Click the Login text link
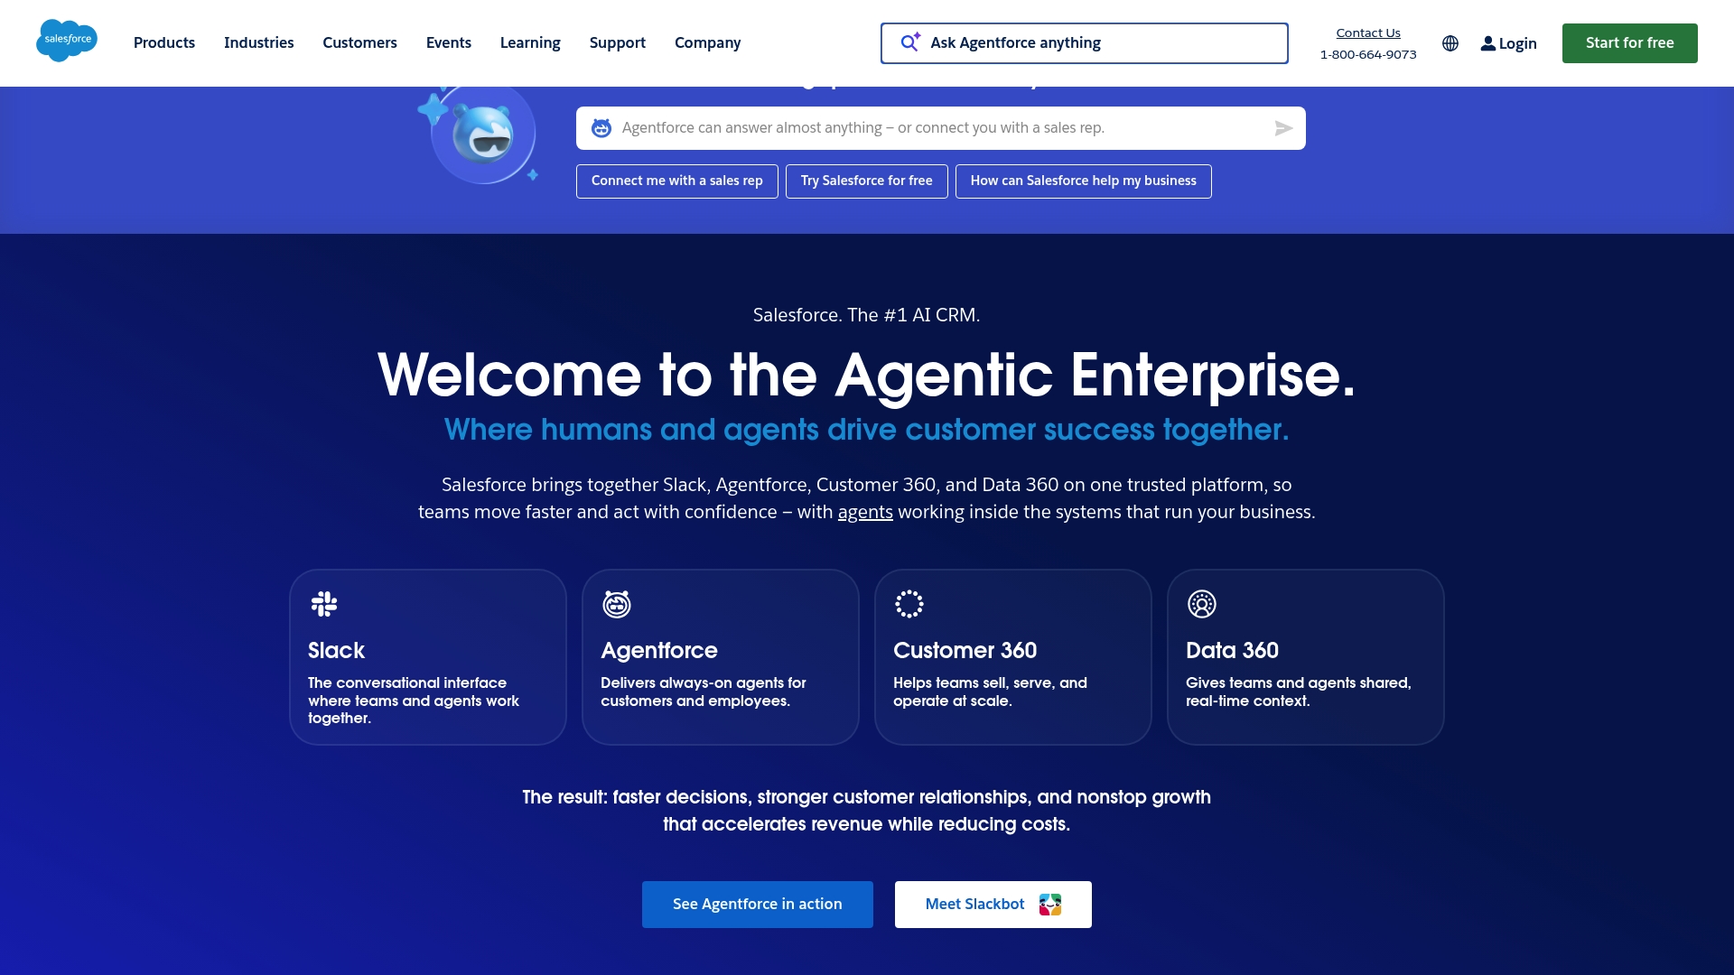 pos(1517,43)
